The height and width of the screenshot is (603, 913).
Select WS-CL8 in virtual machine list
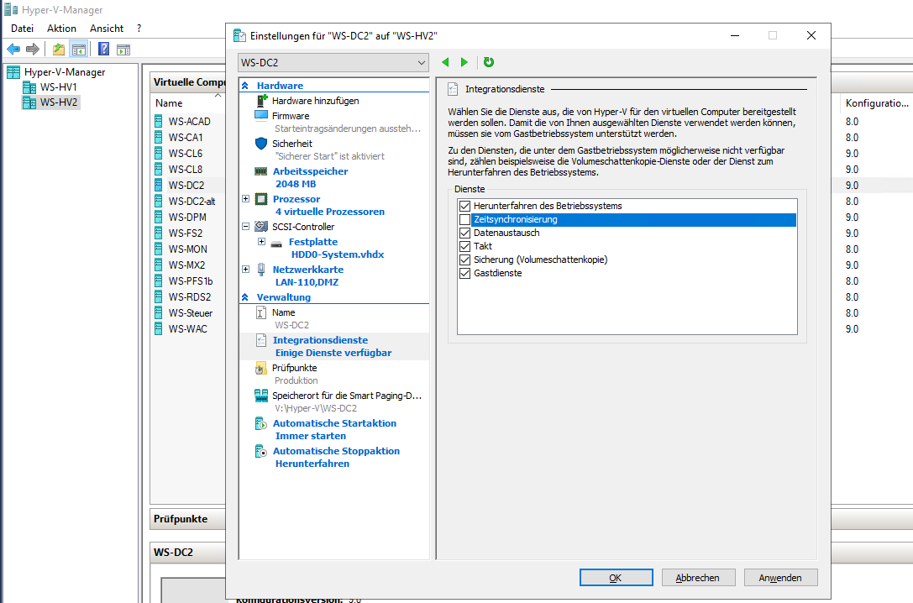(x=185, y=170)
